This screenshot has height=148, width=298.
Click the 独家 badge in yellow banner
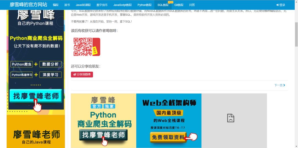tap(109, 106)
